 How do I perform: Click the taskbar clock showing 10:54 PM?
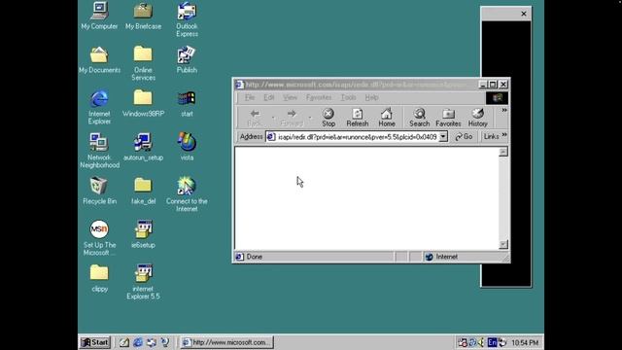coord(525,343)
